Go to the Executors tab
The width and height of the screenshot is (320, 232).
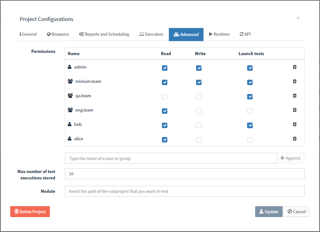[x=151, y=34]
